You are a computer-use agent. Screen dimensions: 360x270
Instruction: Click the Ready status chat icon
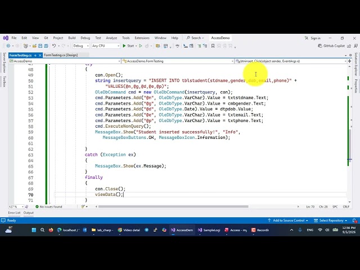pos(3,220)
